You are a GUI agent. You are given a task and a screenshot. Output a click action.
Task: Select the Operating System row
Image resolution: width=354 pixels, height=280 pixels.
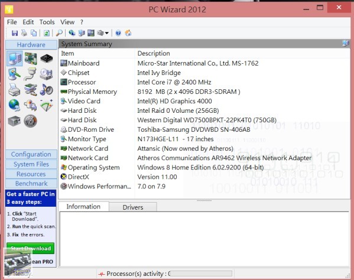[x=204, y=167]
